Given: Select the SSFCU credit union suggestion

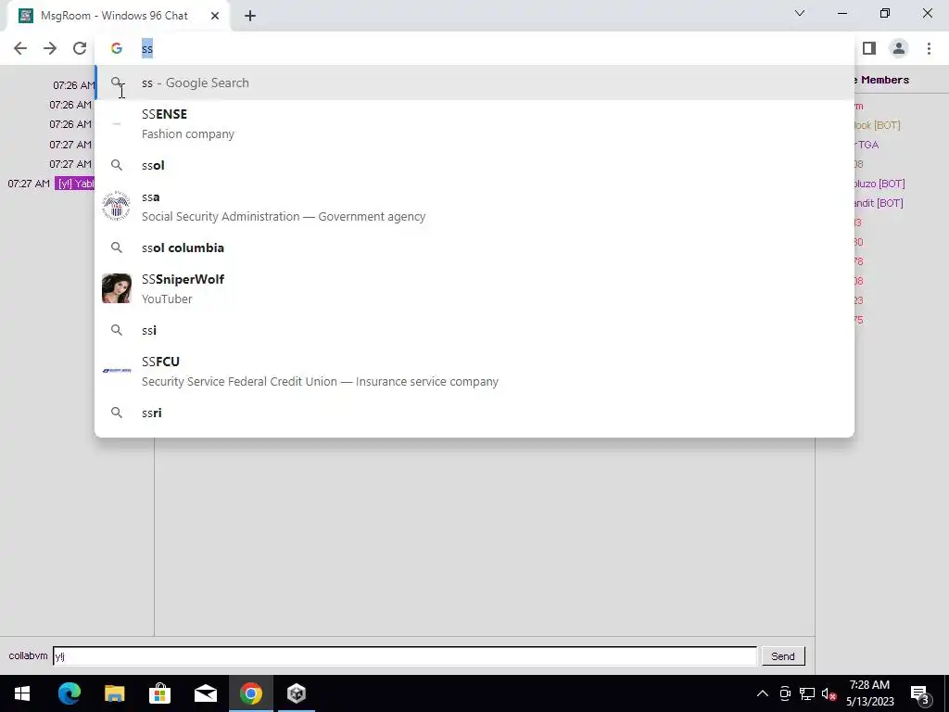Looking at the screenshot, I should tap(474, 371).
